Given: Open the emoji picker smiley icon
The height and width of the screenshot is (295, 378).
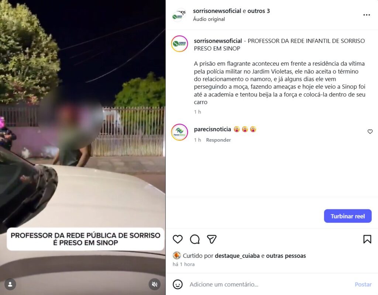Looking at the screenshot, I should (178, 284).
